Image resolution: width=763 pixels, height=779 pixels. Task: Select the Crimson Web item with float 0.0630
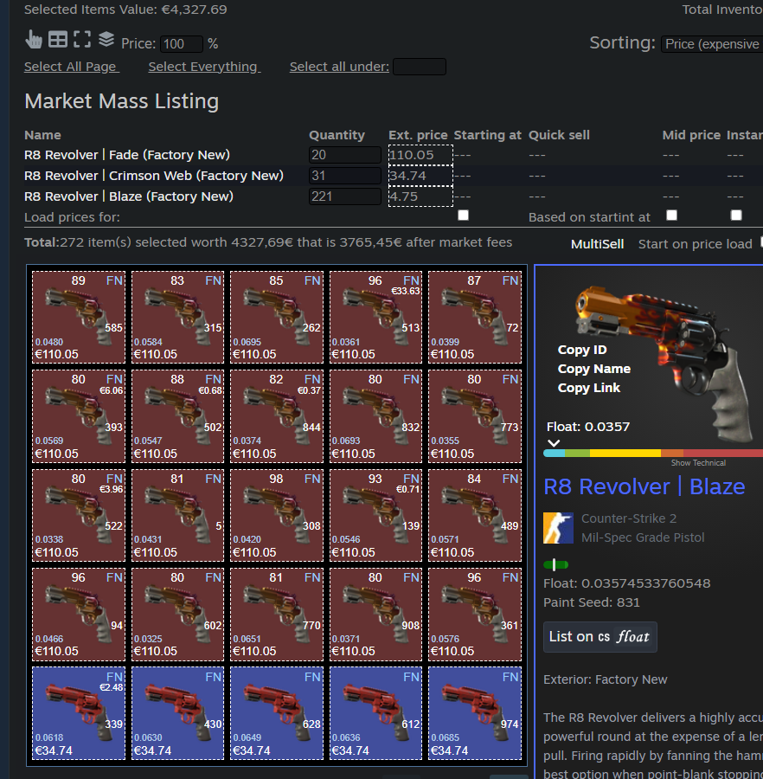coord(177,713)
